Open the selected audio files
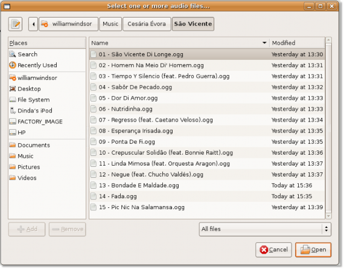 (x=313, y=250)
